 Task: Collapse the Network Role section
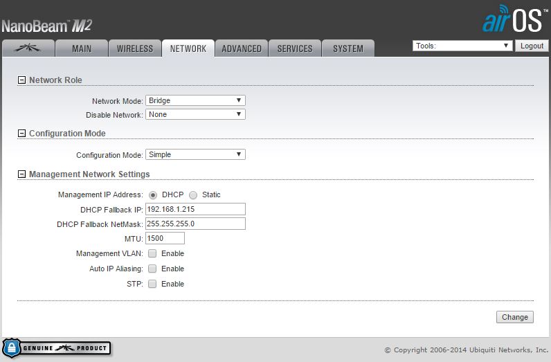[21, 80]
